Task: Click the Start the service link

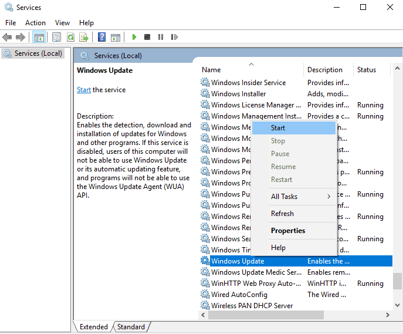Action: pos(84,90)
